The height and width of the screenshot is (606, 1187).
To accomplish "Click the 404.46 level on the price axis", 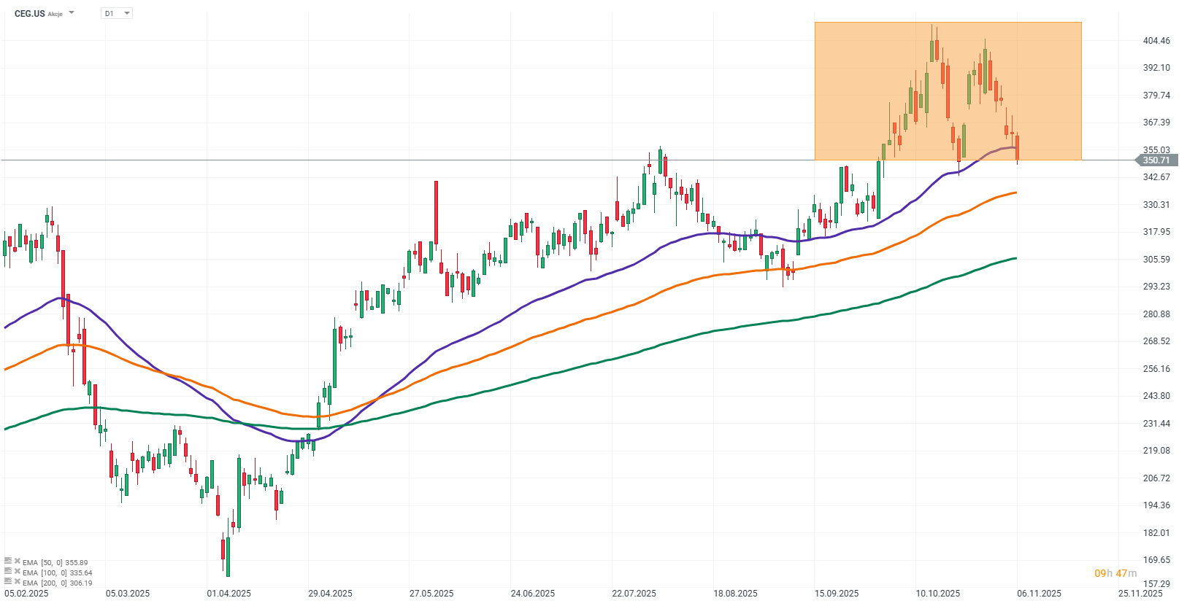I will pos(1156,41).
